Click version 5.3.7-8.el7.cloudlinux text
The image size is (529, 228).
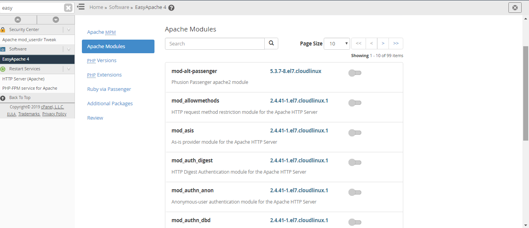pos(296,71)
